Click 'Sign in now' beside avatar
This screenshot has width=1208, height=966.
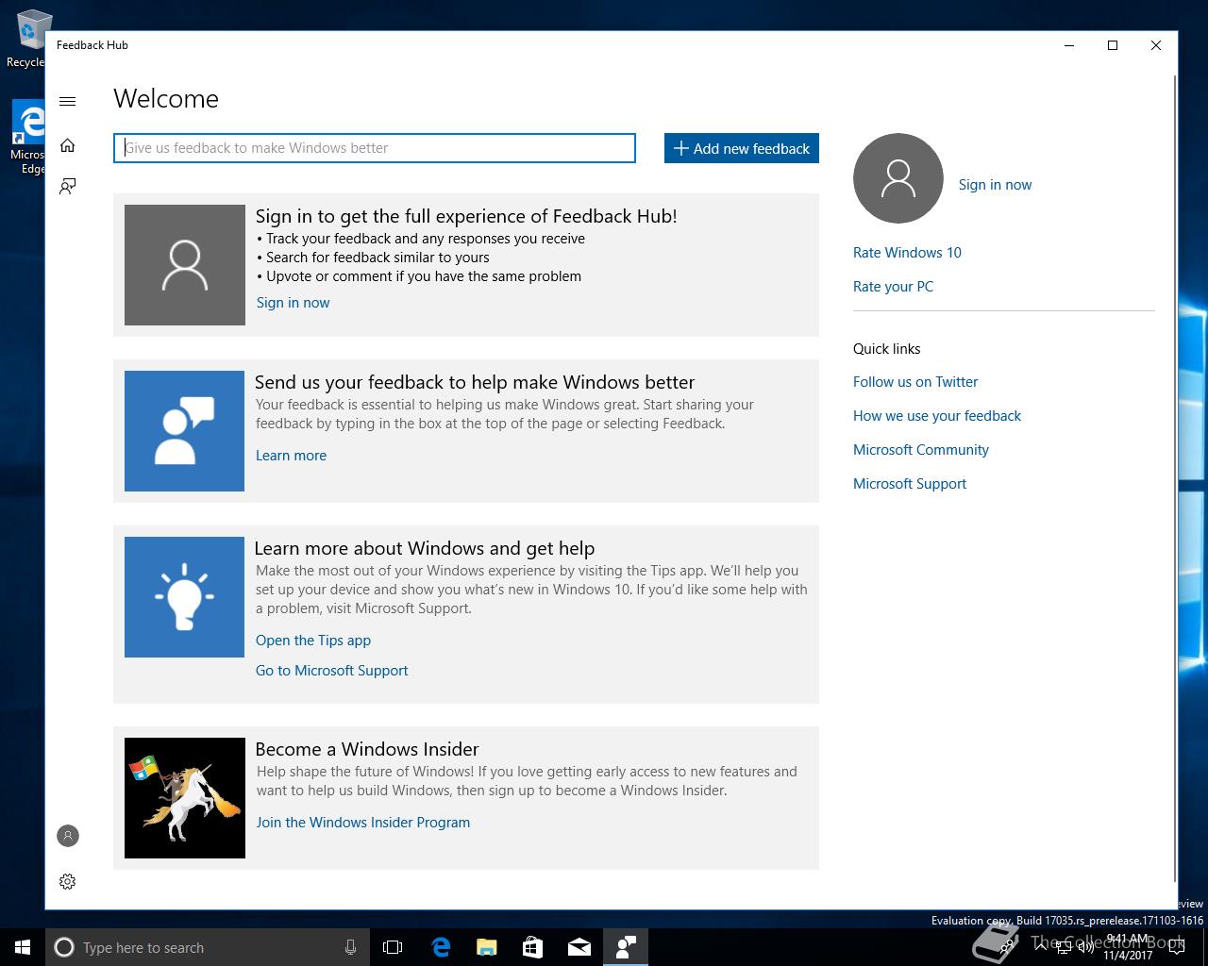[995, 185]
